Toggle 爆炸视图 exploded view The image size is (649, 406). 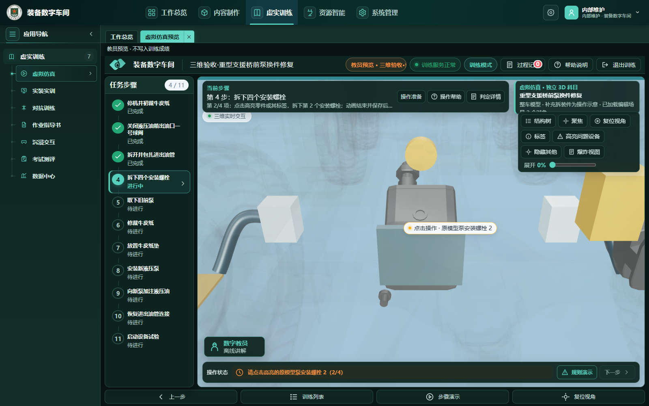tap(584, 152)
